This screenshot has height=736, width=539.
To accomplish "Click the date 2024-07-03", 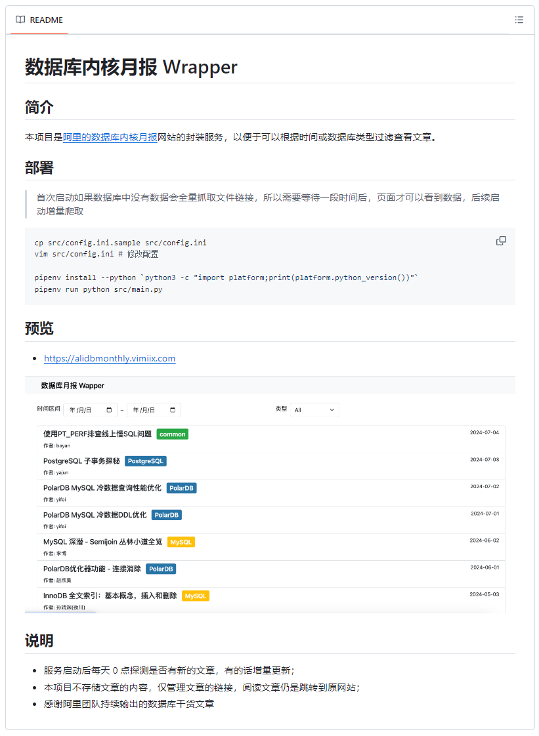I will (485, 460).
